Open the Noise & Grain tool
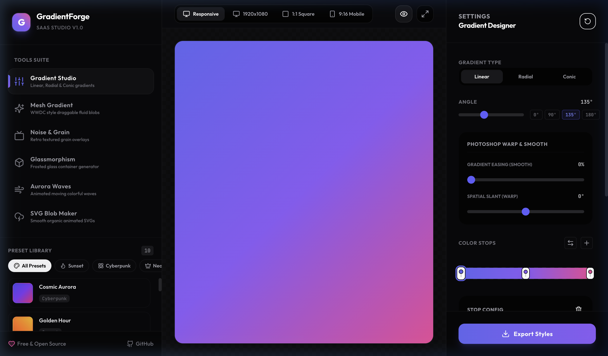Image resolution: width=608 pixels, height=356 pixels. pyautogui.click(x=81, y=136)
